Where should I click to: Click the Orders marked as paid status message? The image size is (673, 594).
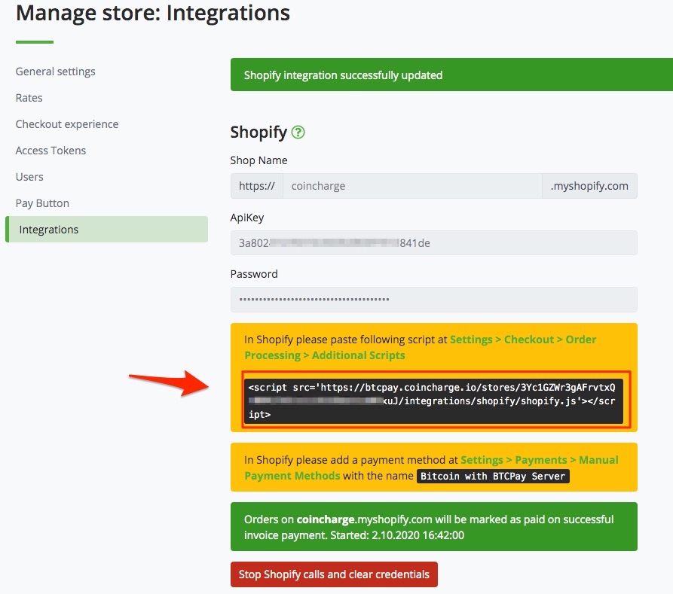[x=433, y=527]
